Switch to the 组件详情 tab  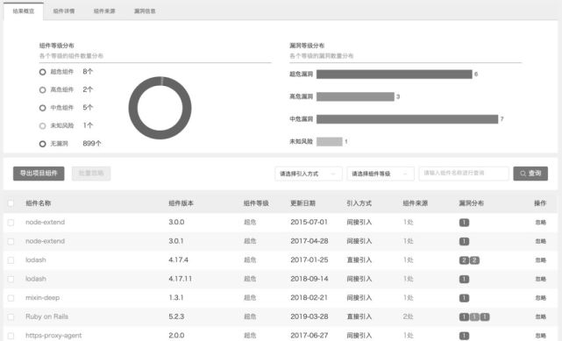[x=64, y=11]
